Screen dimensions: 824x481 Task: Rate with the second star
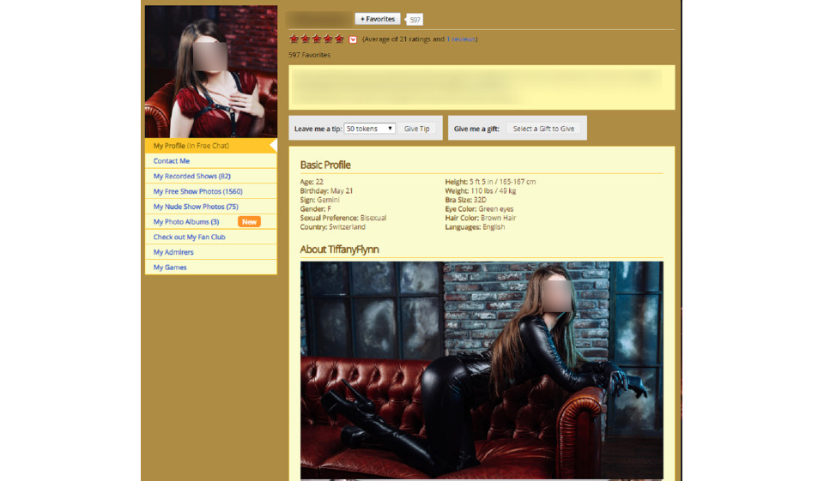306,39
